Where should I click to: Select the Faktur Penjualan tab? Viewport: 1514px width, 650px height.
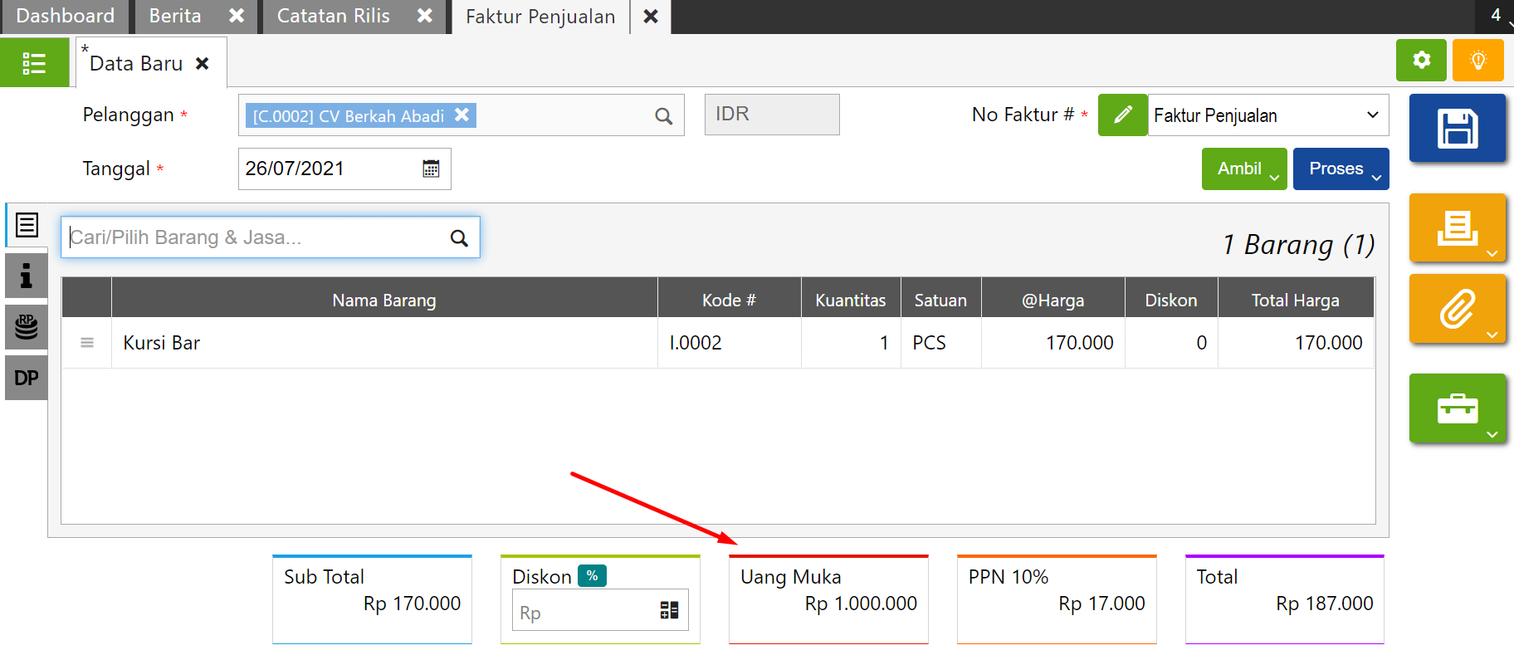[540, 17]
